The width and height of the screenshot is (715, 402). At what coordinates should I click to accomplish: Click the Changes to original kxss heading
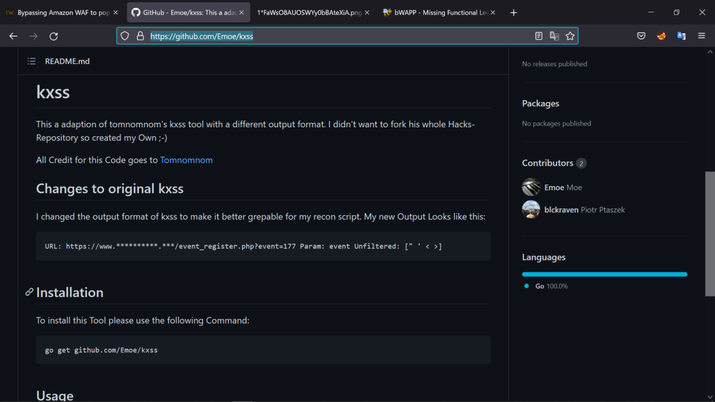coord(110,189)
